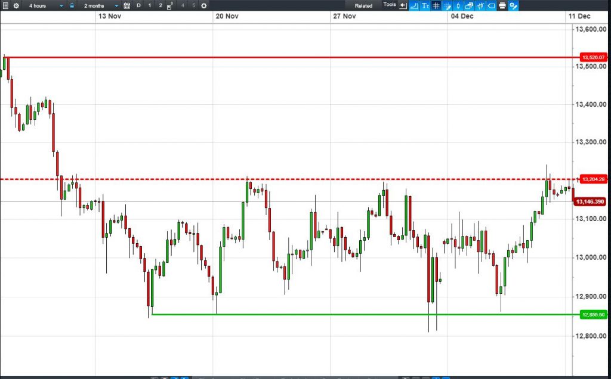Select layout preset 2

point(160,5)
